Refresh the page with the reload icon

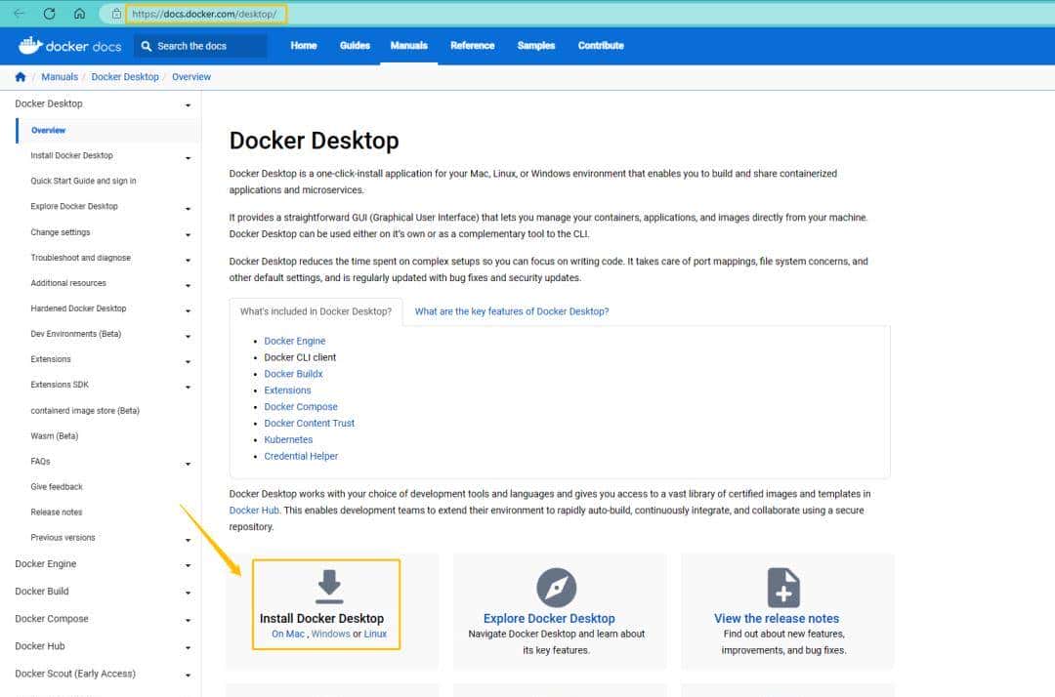[x=50, y=14]
